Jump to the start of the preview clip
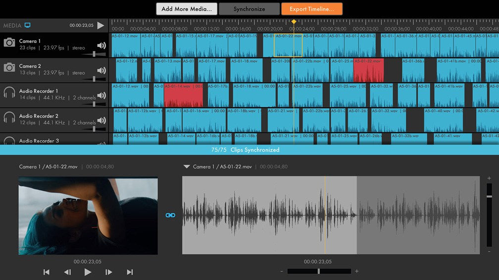Image resolution: width=499 pixels, height=280 pixels. [x=46, y=272]
